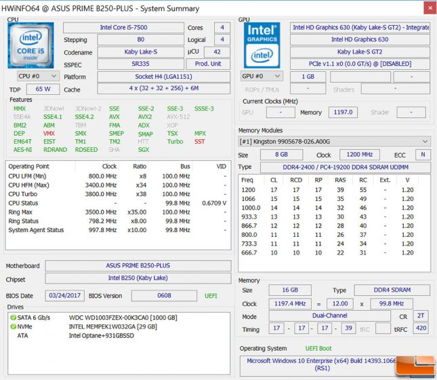This screenshot has width=437, height=380.
Task: Select the System Agent Status row
Action: click(118, 230)
